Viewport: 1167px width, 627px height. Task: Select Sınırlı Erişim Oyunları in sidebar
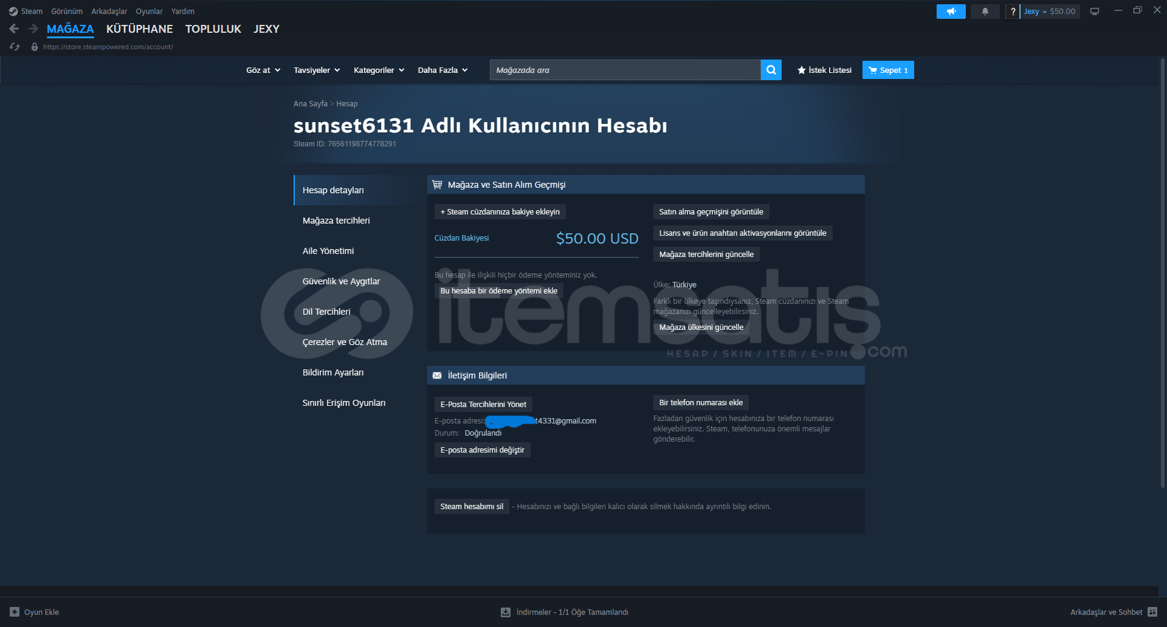click(356, 403)
